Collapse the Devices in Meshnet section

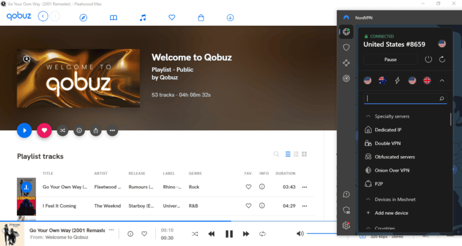tap(368, 199)
